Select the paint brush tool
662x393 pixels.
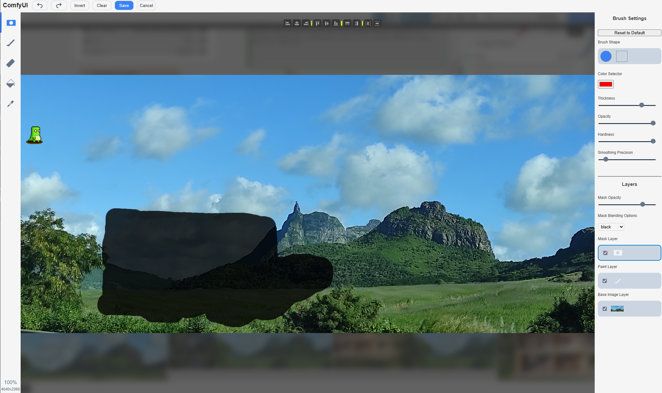coord(11,43)
